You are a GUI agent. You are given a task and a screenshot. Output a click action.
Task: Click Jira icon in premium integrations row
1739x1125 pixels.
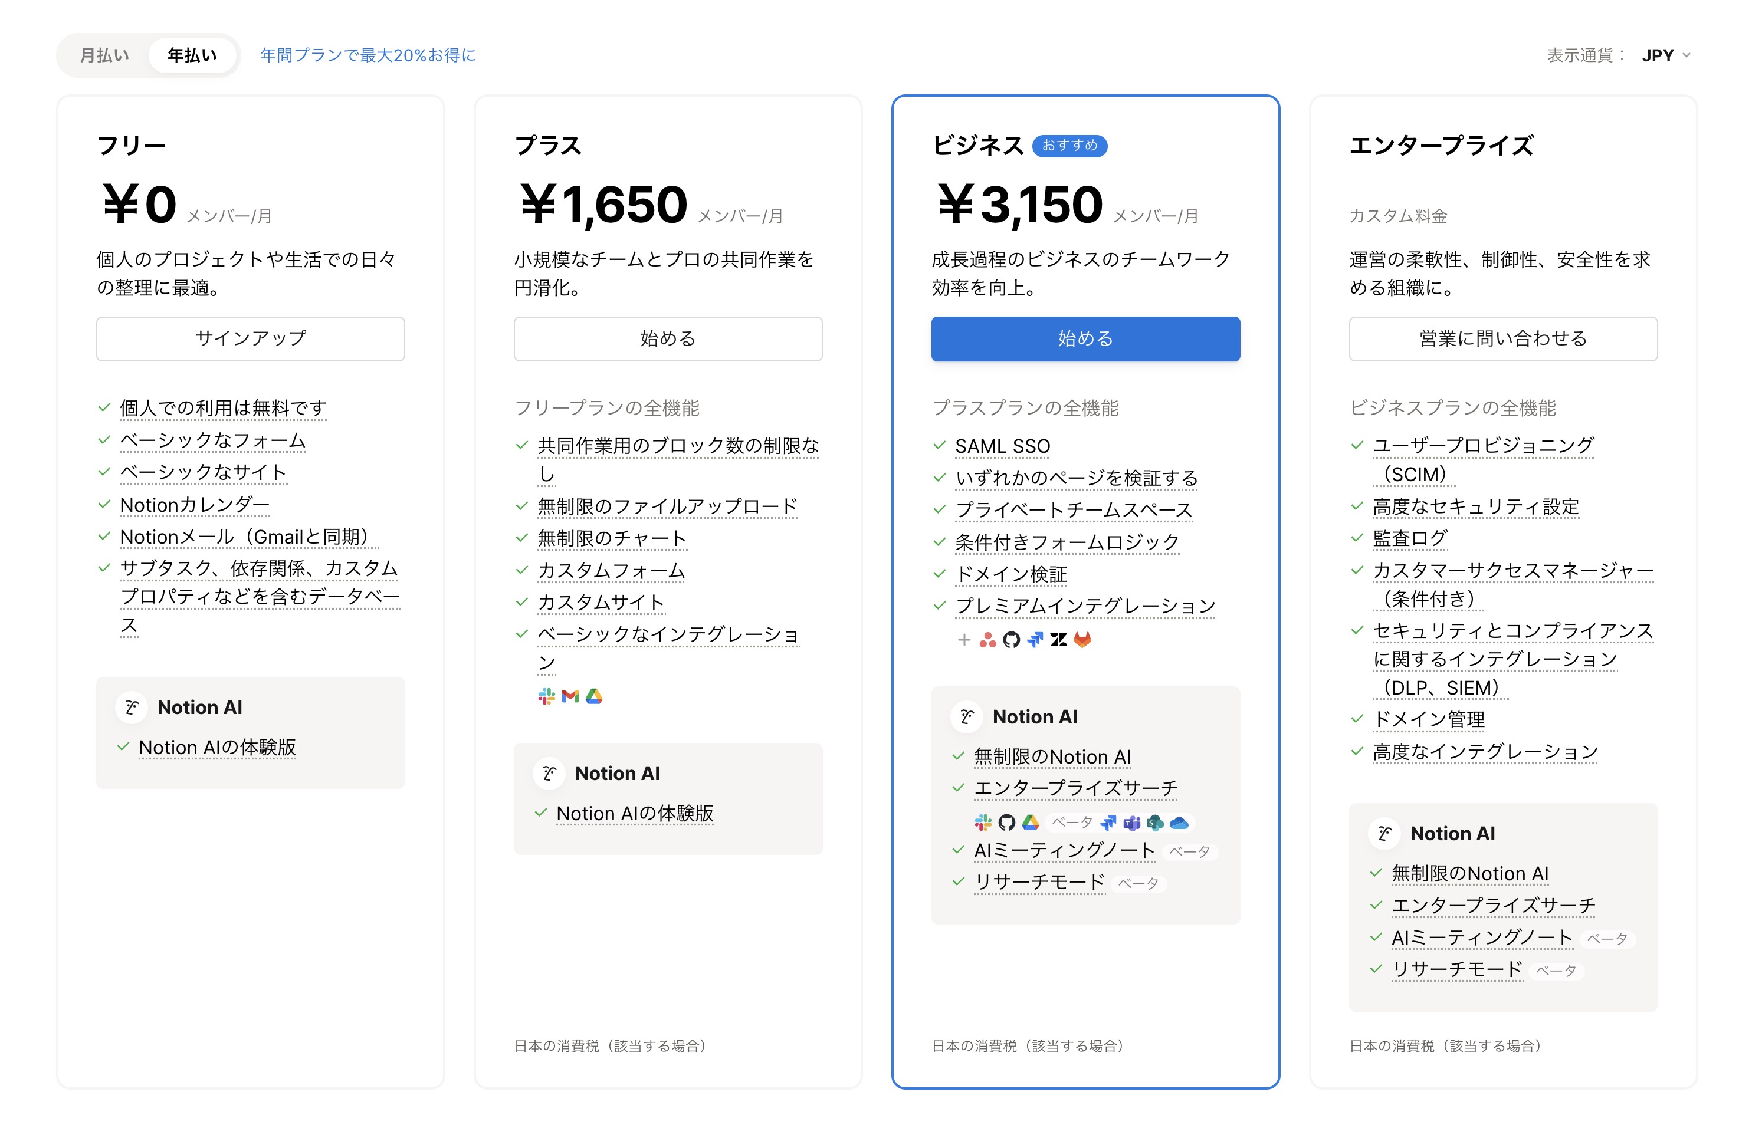click(x=1035, y=640)
